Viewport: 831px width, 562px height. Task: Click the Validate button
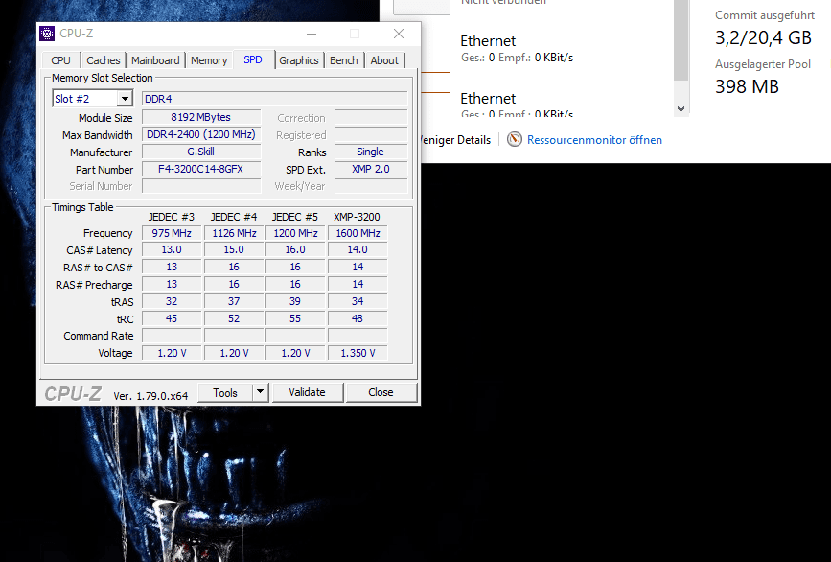click(308, 392)
